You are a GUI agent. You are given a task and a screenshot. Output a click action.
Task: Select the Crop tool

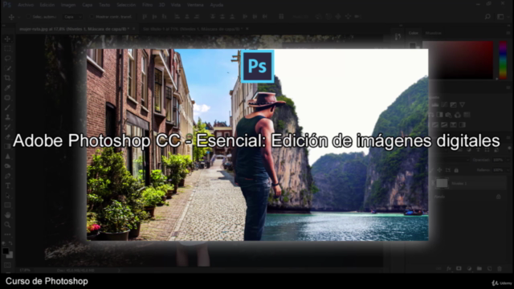tap(7, 78)
